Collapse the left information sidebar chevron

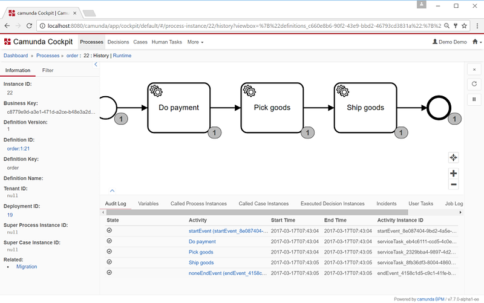tap(96, 64)
